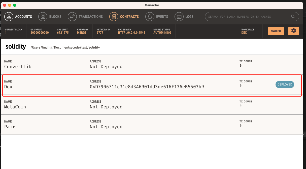
Task: Click the RPC server HTTP://0.0.0.0:9545
Action: [131, 33]
